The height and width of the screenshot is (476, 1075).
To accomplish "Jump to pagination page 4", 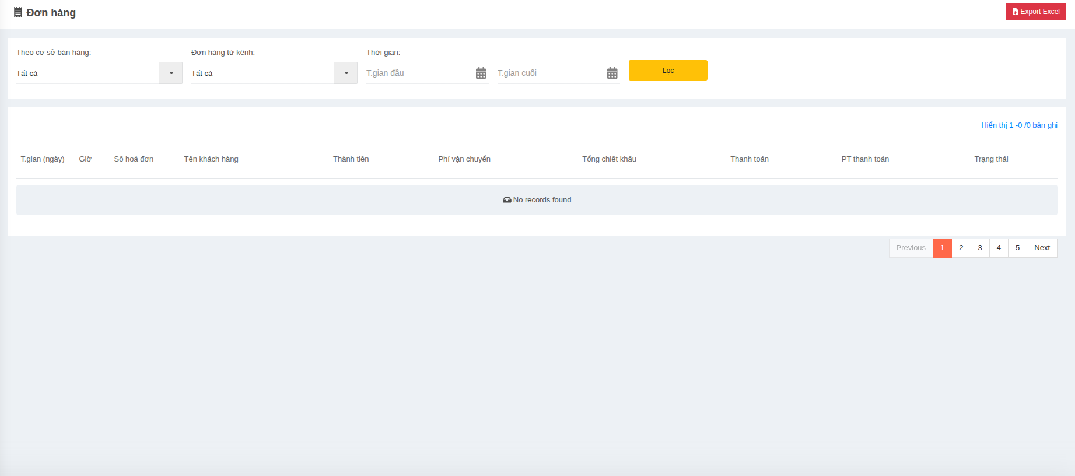I will [x=999, y=248].
